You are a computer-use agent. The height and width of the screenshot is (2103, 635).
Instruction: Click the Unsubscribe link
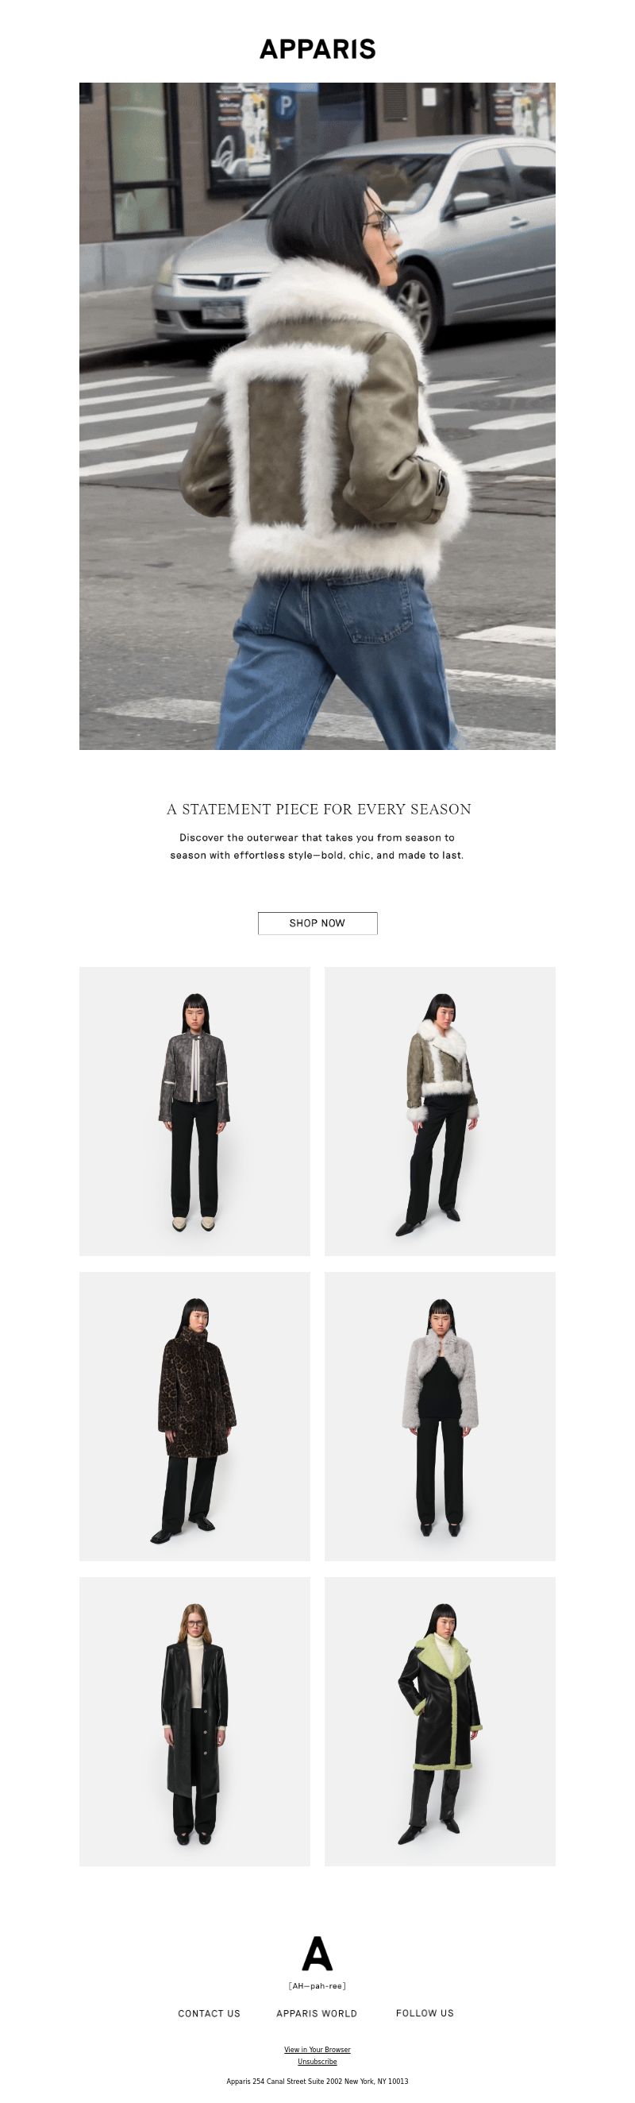point(317,2062)
